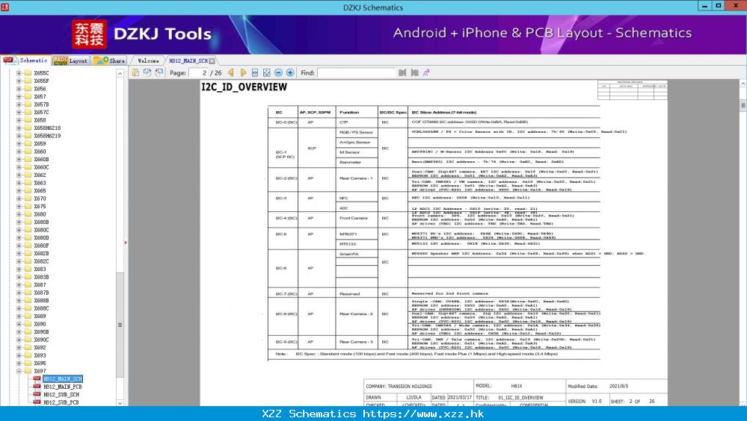Click the folder icon for X680
Screen dimensions: 747x421
click(x=28, y=214)
